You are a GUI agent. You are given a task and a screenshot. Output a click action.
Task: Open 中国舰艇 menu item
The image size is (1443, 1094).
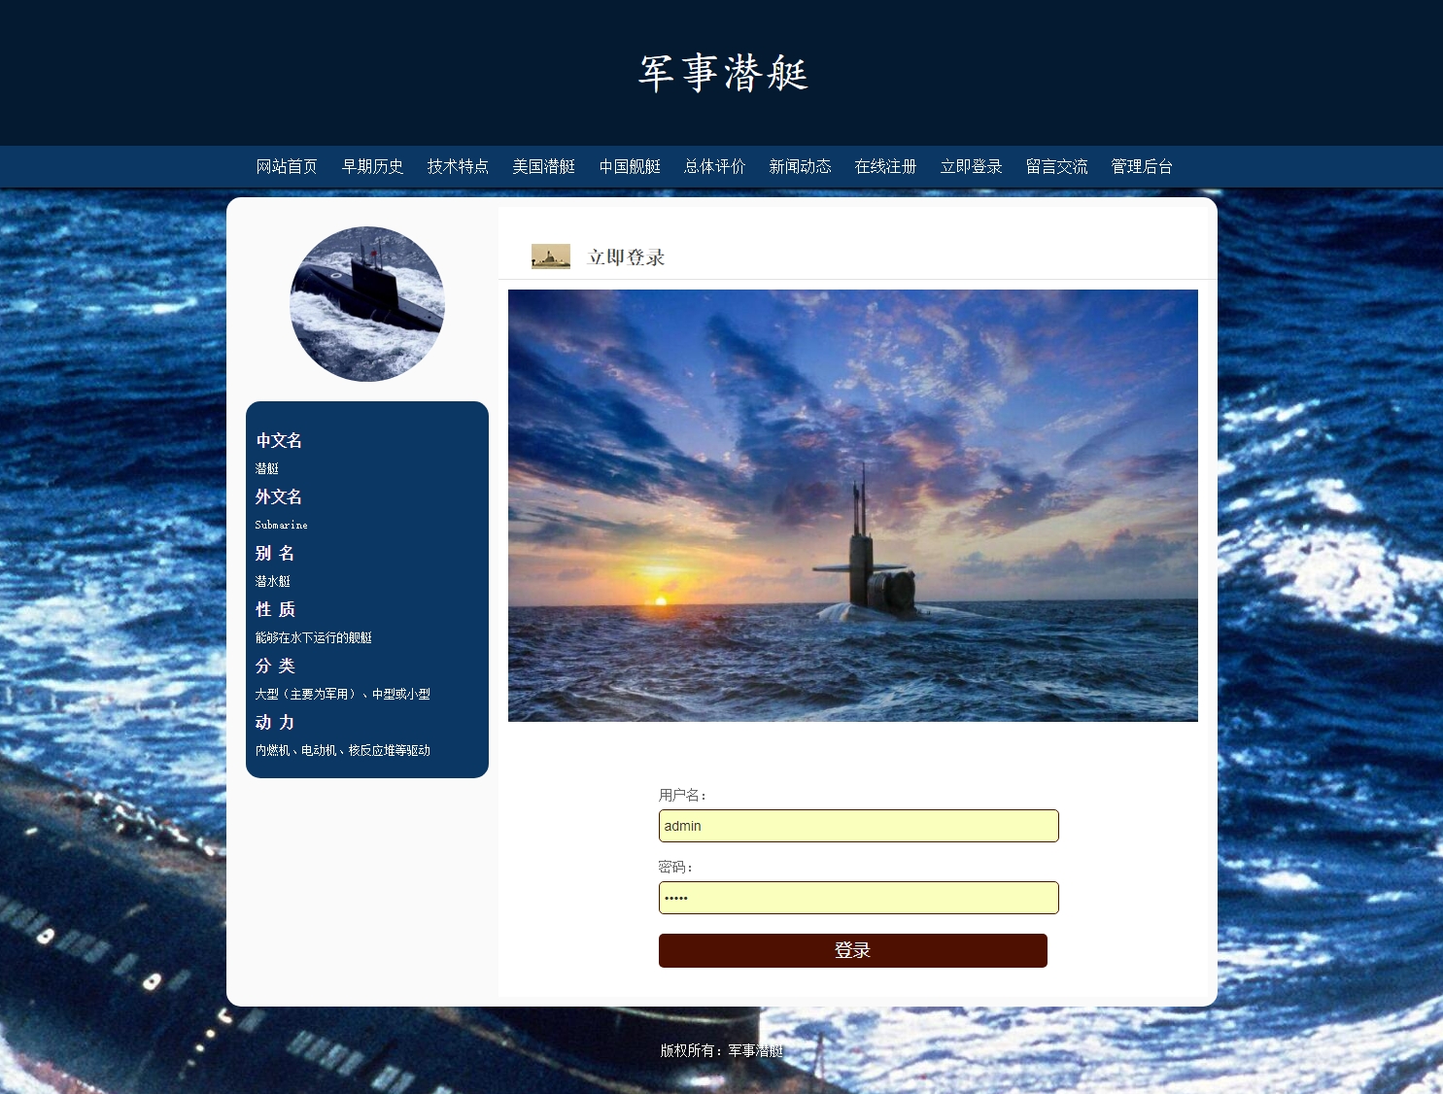point(629,167)
